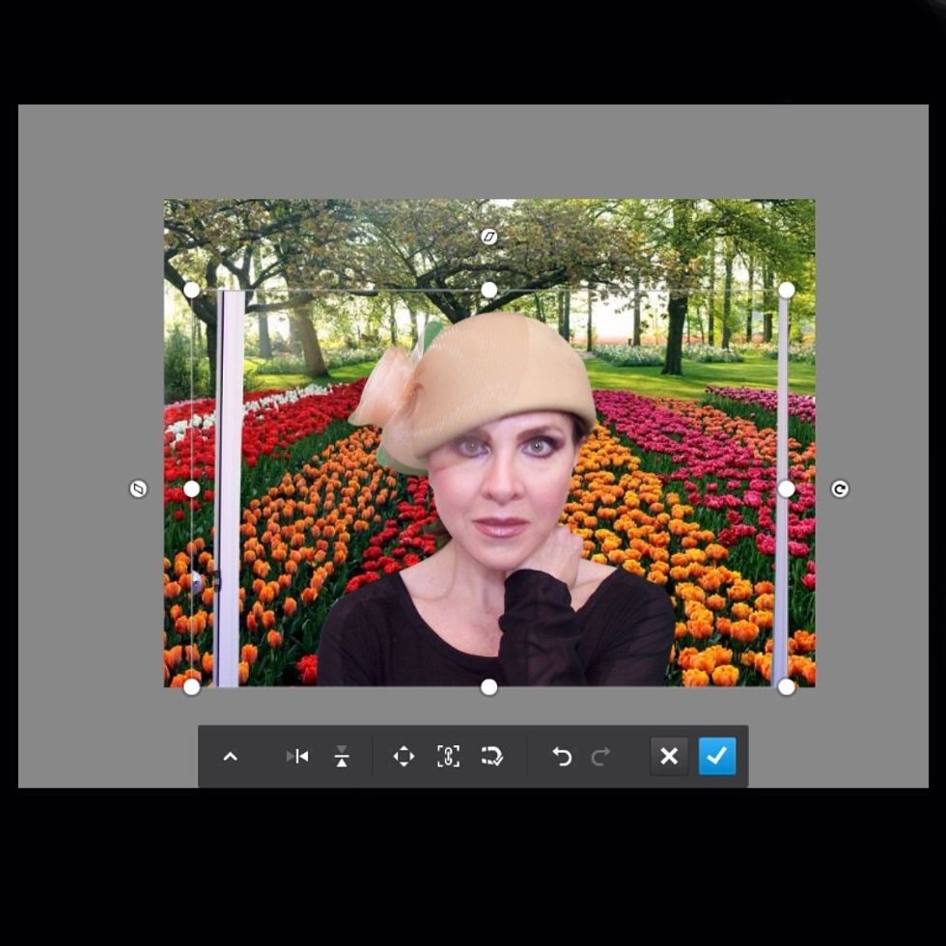Confirm the transform with the blue checkmark
Viewport: 946px width, 946px height.
point(716,757)
